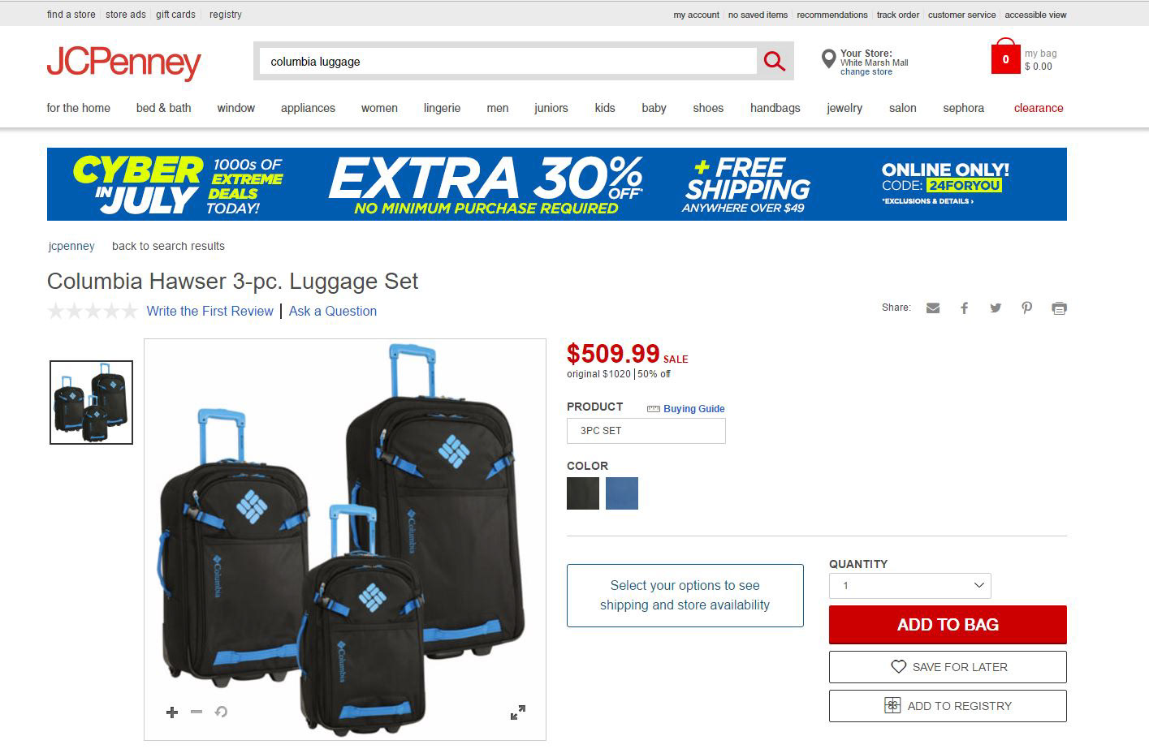
Task: Click the red search magnifier button
Action: coord(775,61)
